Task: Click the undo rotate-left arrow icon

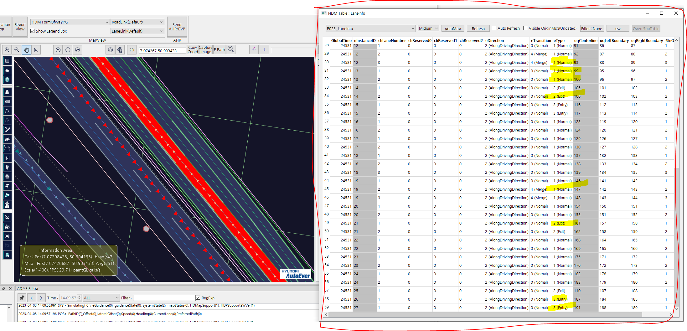Action: pyautogui.click(x=58, y=49)
